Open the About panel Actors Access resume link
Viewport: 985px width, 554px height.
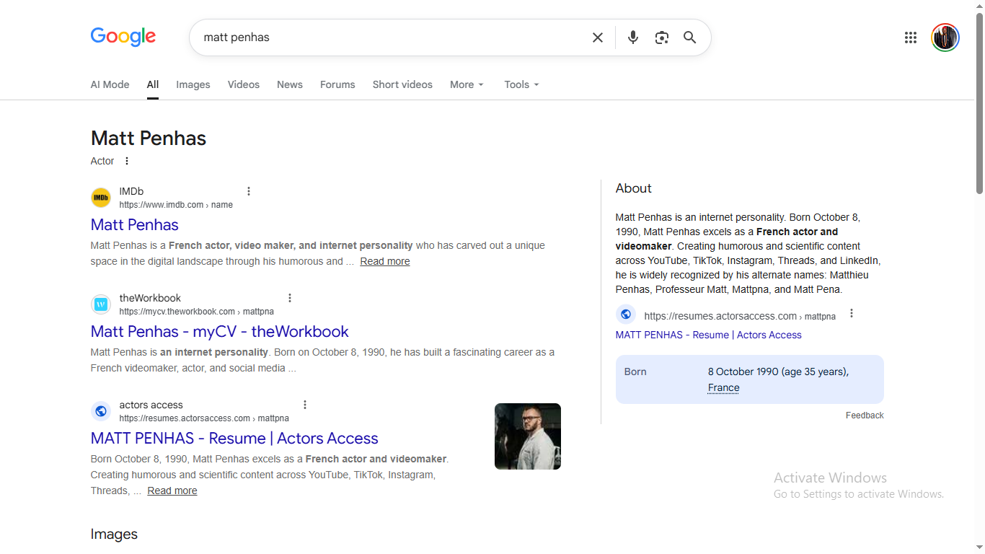pos(709,335)
